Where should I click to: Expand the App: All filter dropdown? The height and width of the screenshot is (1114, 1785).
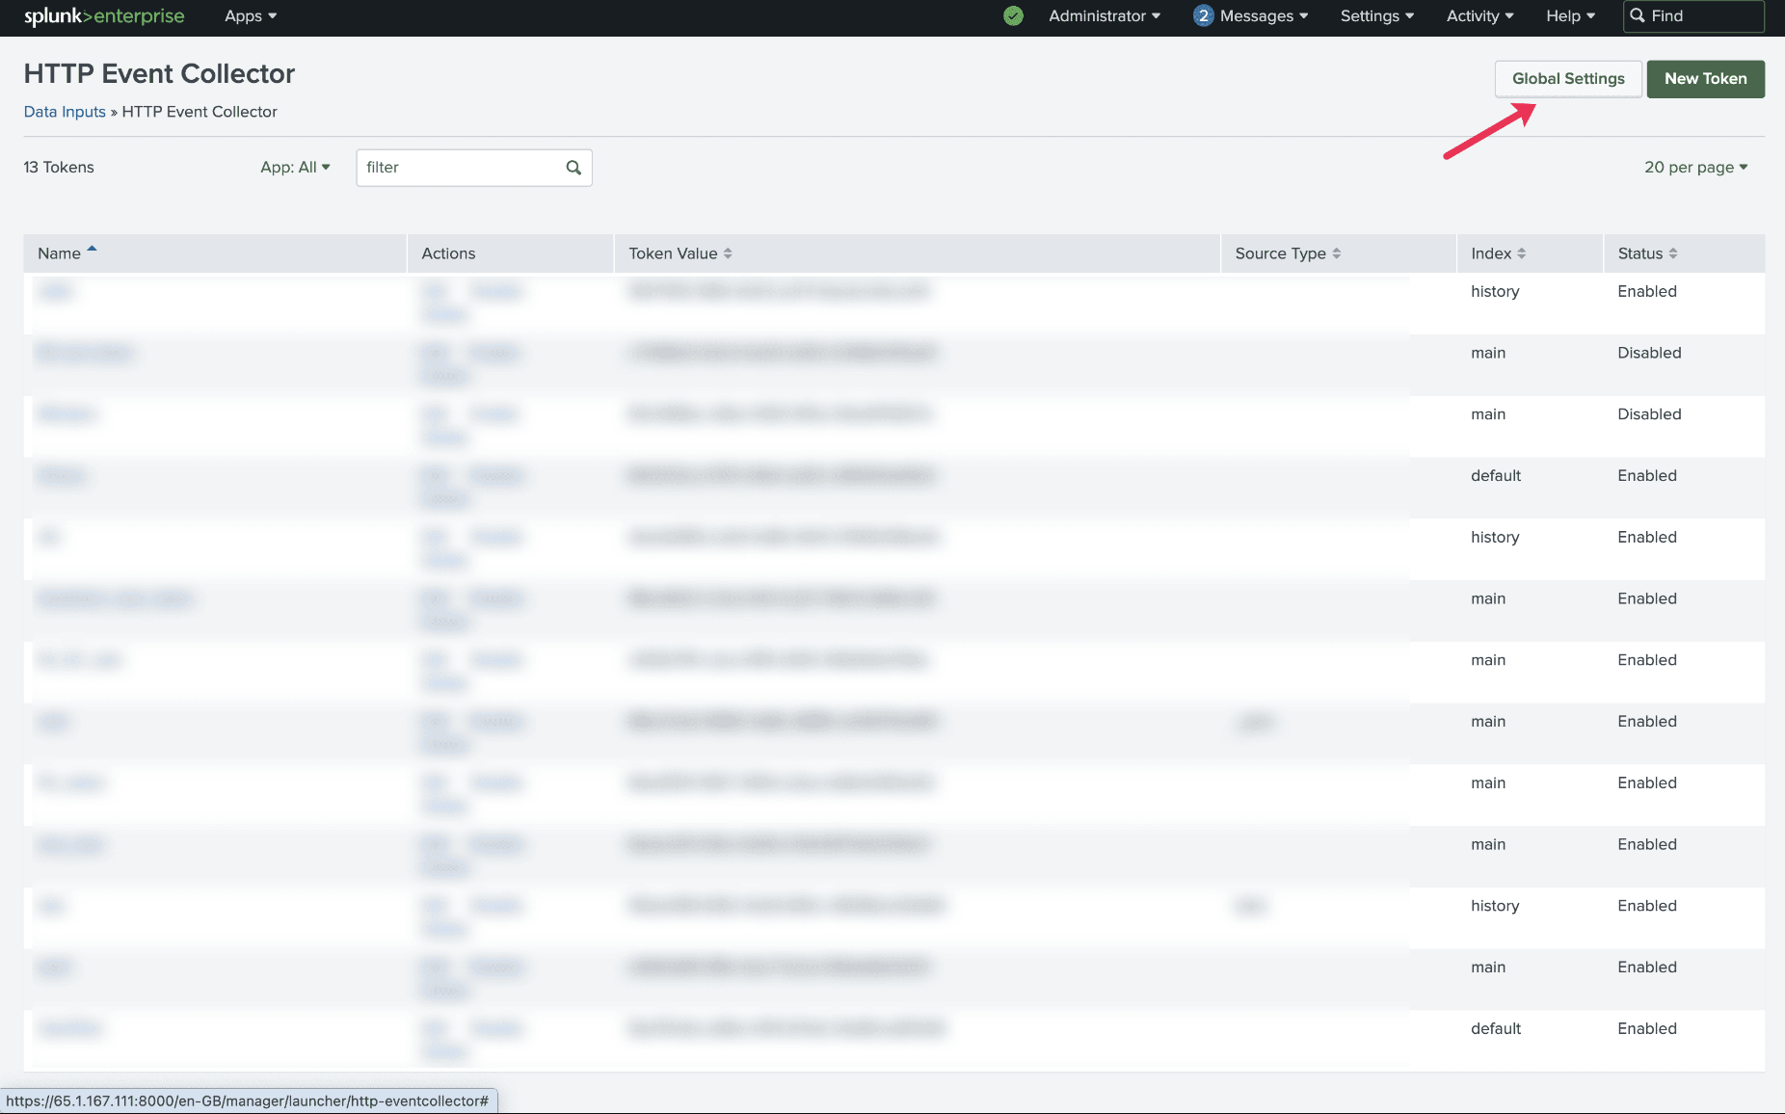(x=295, y=168)
